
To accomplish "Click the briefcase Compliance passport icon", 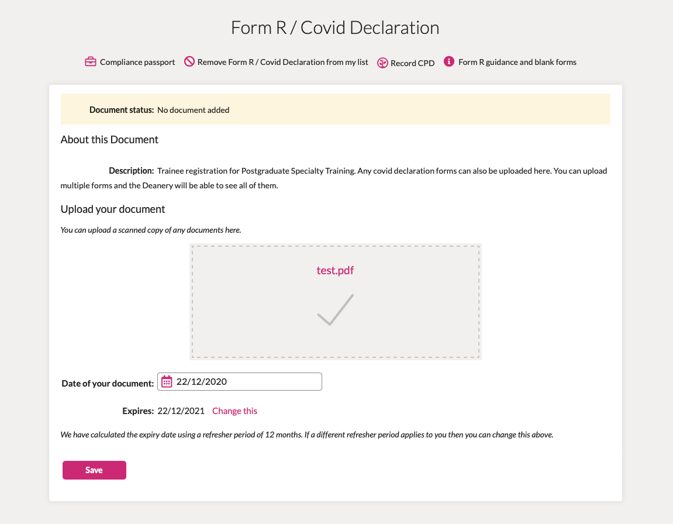I will [x=90, y=62].
